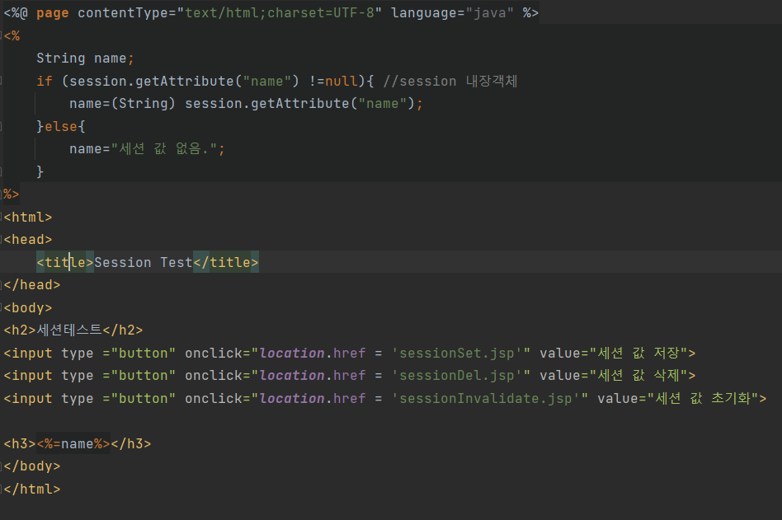782x520 pixels.
Task: Click the closing '%>' scriptlet tag
Action: (11, 194)
